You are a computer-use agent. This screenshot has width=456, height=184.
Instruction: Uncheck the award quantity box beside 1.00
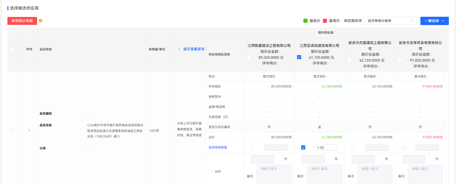[303, 148]
